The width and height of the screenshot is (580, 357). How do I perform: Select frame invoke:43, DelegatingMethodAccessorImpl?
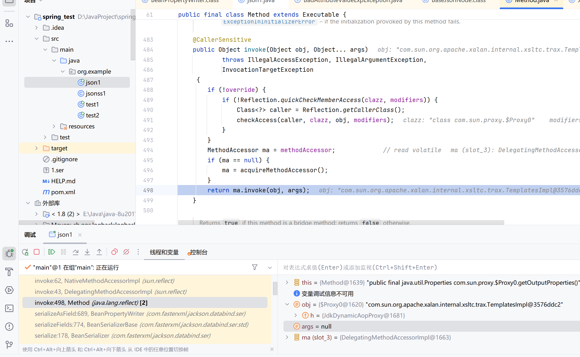pyautogui.click(x=145, y=292)
